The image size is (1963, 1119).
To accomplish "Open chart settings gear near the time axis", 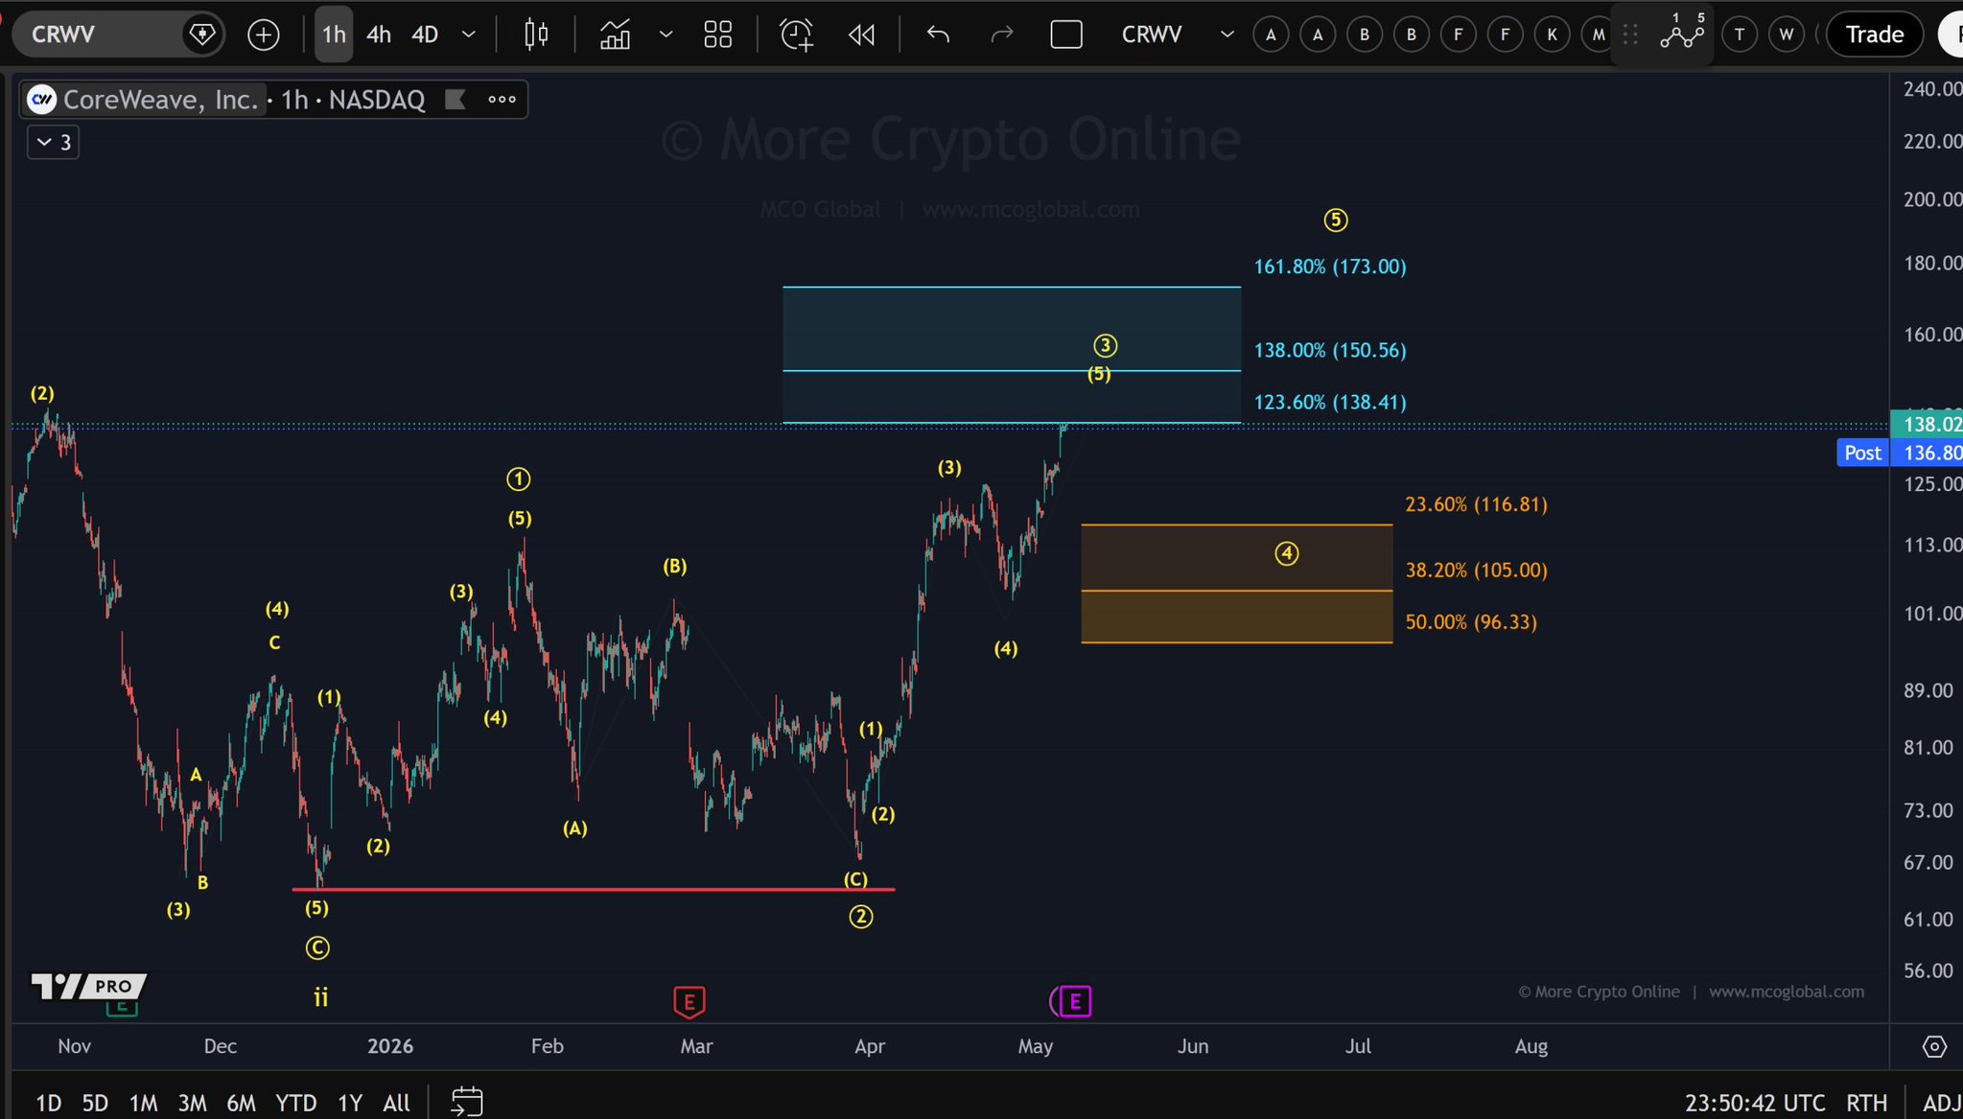I will (x=1934, y=1046).
